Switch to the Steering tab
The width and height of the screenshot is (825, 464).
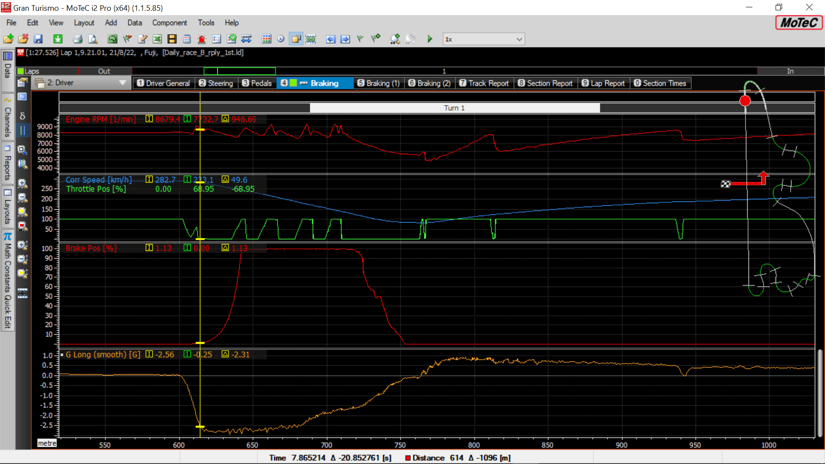tap(216, 83)
